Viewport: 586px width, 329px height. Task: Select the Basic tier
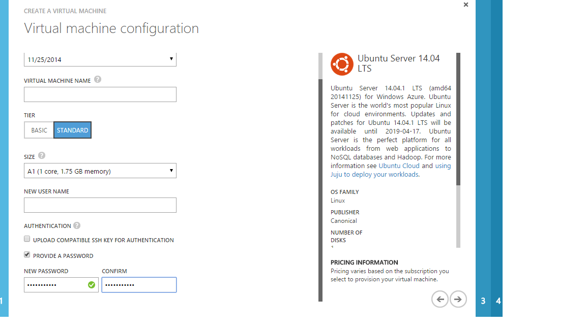(39, 130)
